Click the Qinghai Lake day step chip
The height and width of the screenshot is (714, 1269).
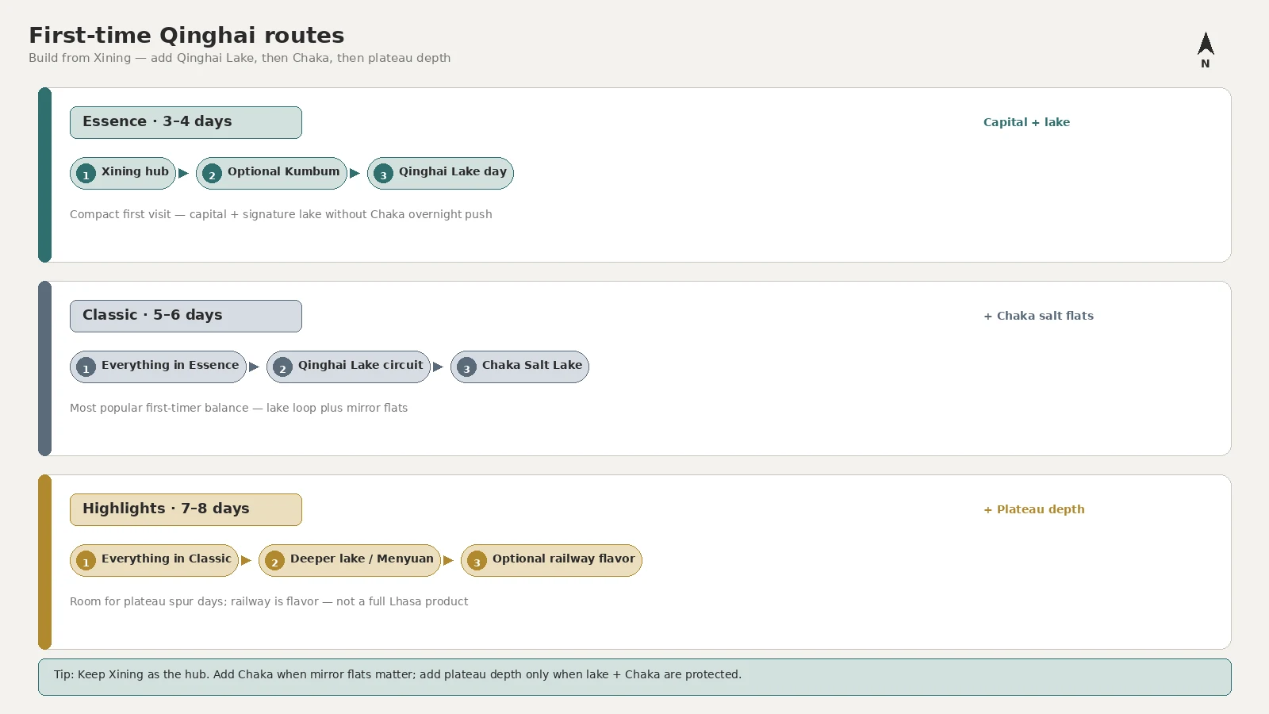coord(440,173)
